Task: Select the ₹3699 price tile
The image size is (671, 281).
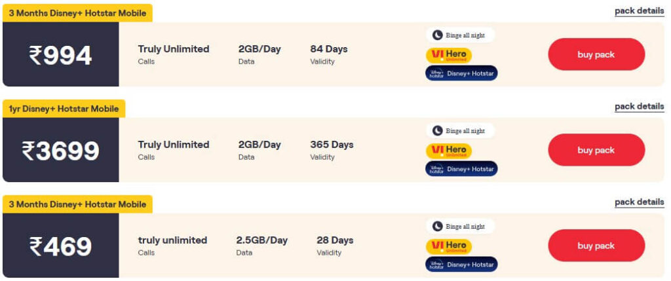Action: coord(60,150)
